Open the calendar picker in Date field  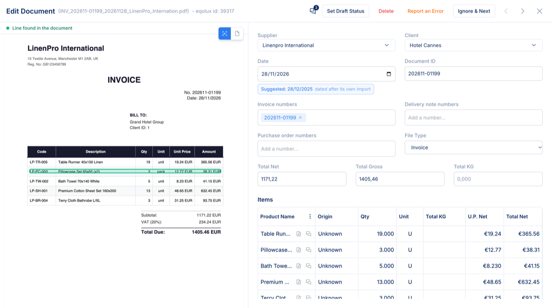point(389,74)
